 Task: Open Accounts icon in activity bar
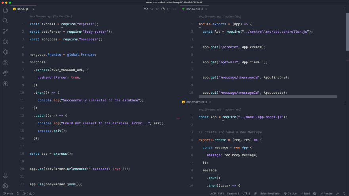[5, 175]
